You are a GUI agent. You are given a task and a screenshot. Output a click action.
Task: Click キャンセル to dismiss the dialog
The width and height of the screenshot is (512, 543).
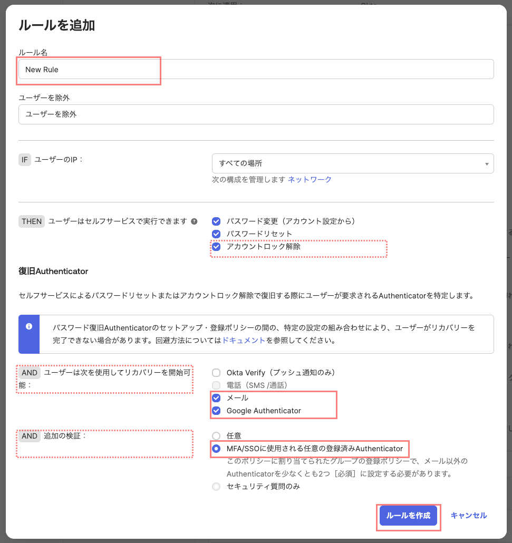point(468,516)
